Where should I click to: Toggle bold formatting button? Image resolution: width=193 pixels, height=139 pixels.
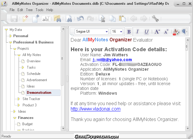coord(129,32)
